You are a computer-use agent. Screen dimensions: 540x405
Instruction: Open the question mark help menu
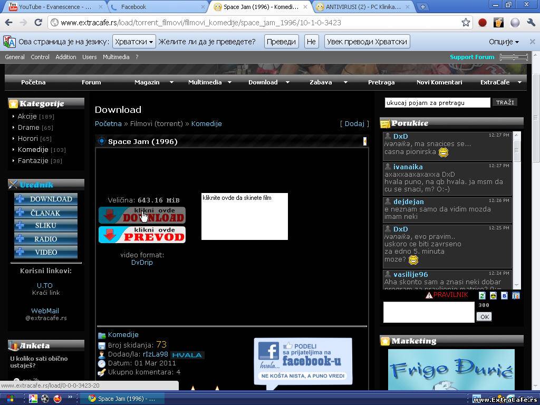pos(137,57)
